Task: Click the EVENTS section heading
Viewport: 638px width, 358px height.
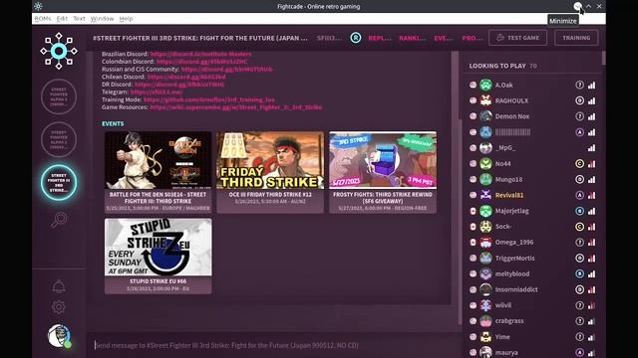Action: 113,123
